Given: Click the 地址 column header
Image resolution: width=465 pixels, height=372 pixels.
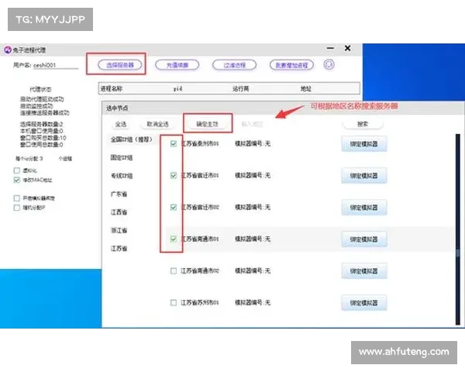Looking at the screenshot, I should pos(306,88).
